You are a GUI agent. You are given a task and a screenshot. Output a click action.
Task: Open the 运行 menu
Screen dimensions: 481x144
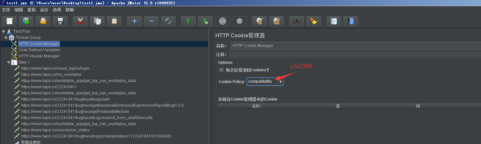pyautogui.click(x=44, y=10)
